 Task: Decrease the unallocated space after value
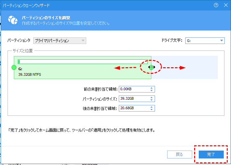pyautogui.click(x=151, y=110)
